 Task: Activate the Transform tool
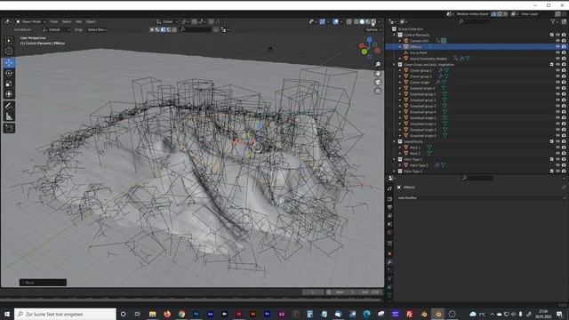9,94
